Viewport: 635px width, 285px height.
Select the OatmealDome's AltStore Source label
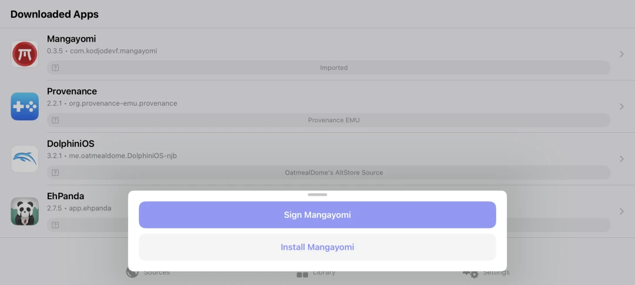[x=333, y=173]
